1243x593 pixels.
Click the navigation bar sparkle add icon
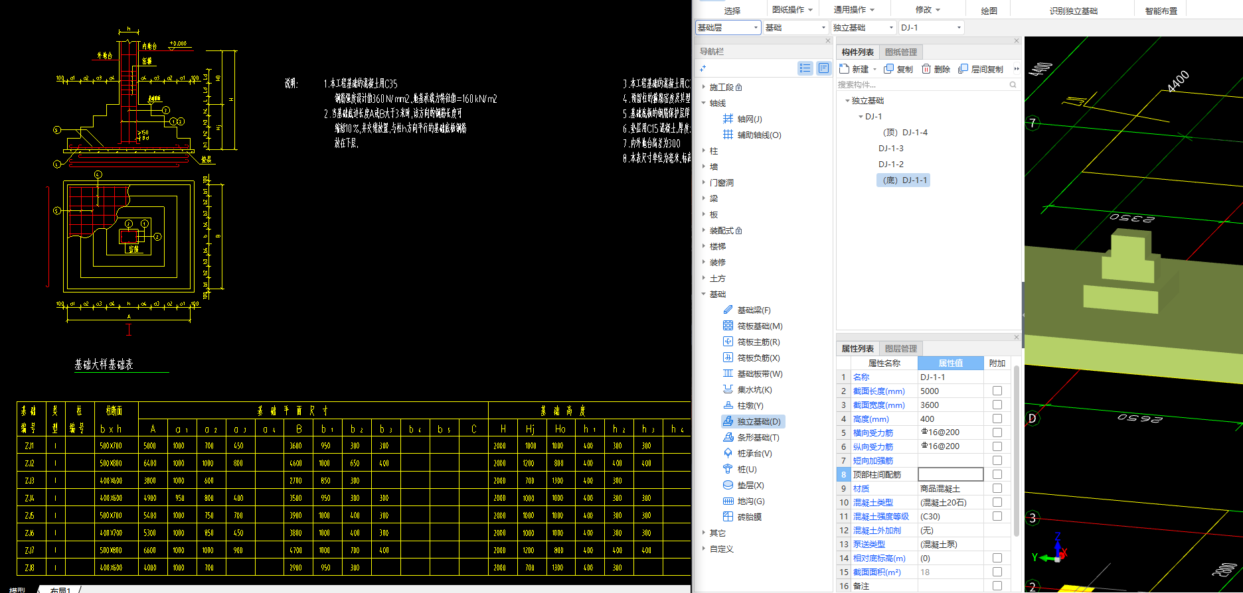[x=703, y=68]
